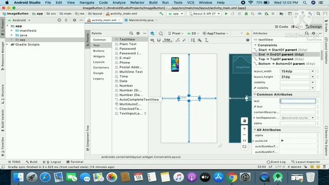This screenshot has width=329, height=185.
Task: Open attributes panel gear settings
Action: (x=314, y=33)
